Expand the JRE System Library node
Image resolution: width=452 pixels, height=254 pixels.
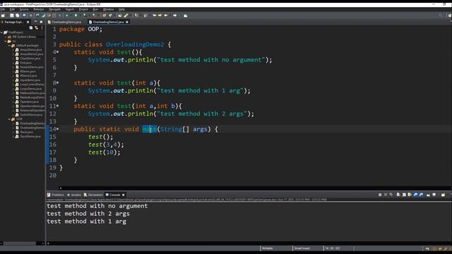(x=6, y=37)
